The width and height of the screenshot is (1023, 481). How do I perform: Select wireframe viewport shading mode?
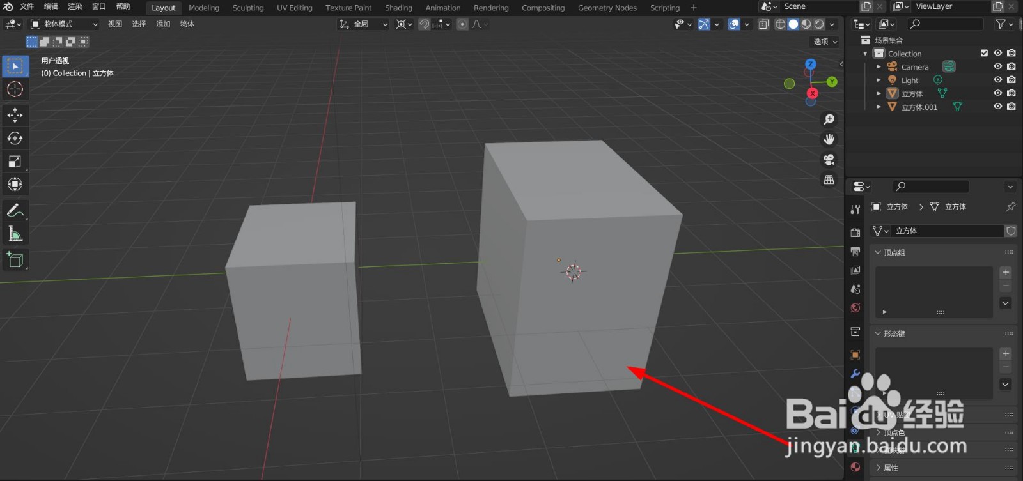tap(781, 24)
